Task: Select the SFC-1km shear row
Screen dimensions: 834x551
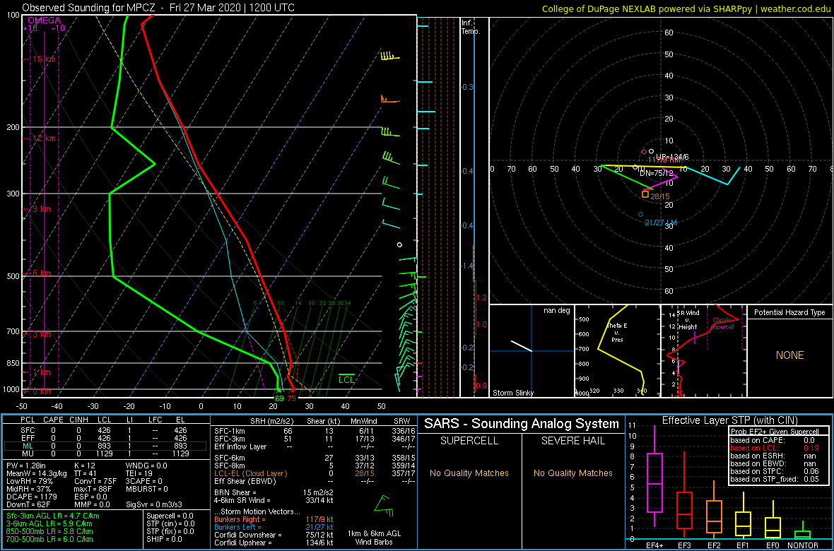Action: tap(313, 432)
